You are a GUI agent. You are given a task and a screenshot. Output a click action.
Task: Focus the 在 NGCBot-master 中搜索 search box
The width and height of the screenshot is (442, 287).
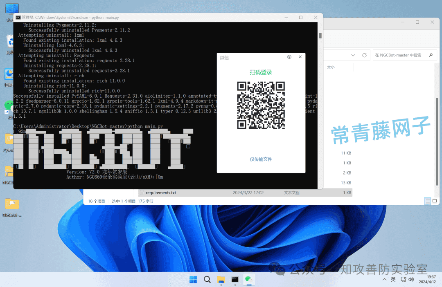click(x=405, y=55)
